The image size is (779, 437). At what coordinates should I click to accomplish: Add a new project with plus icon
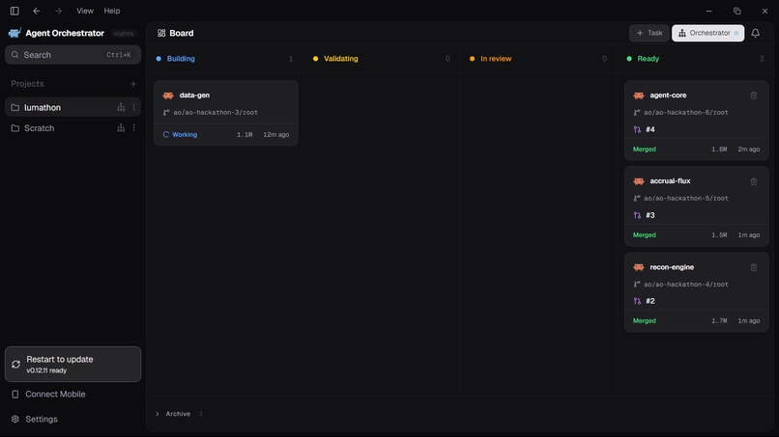[132, 84]
